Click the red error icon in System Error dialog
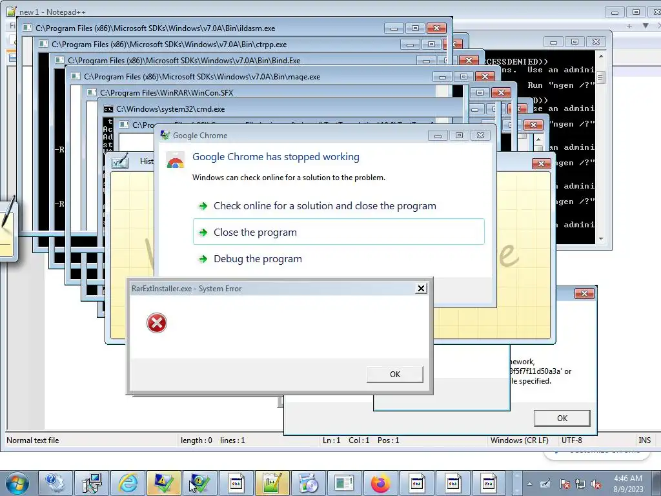 (x=156, y=323)
